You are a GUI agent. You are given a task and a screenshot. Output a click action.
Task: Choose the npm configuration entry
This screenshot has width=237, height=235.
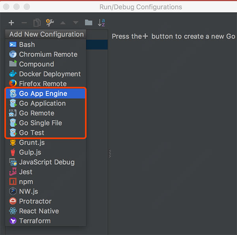[45, 182]
